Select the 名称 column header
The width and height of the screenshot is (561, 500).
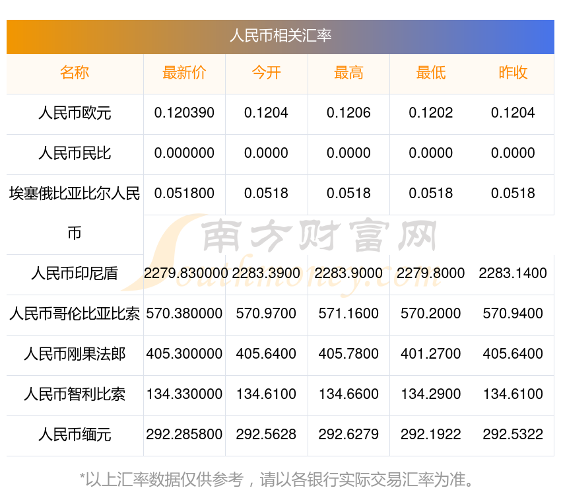(75, 73)
